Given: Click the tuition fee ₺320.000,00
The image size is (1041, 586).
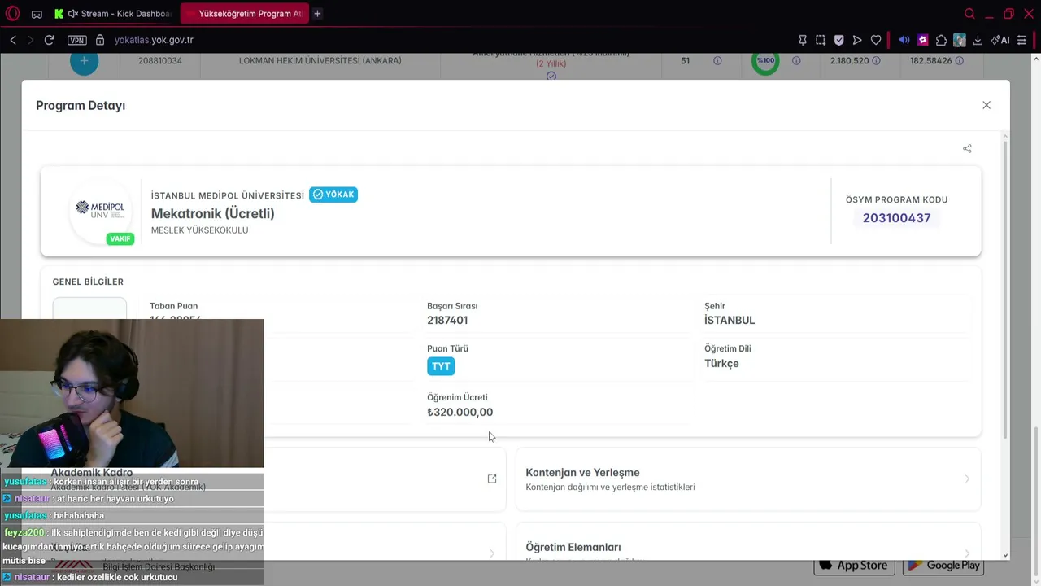Looking at the screenshot, I should pos(460,413).
